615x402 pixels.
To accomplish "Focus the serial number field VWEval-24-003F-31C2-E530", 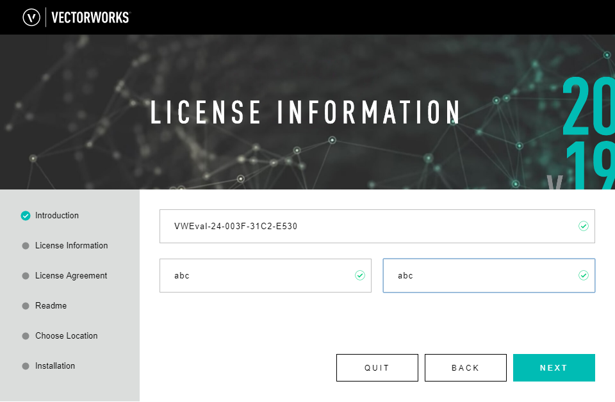I will [377, 226].
